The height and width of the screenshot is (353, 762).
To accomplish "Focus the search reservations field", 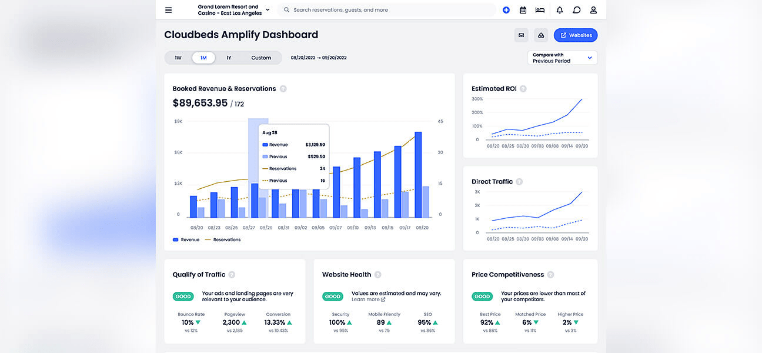I will (386, 10).
